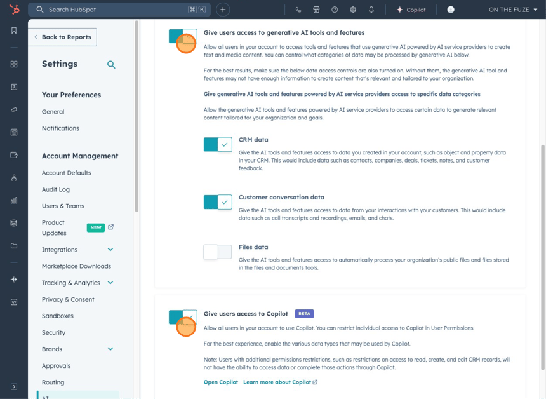Open Notifications settings in the sidebar
Image resolution: width=546 pixels, height=399 pixels.
tap(60, 128)
